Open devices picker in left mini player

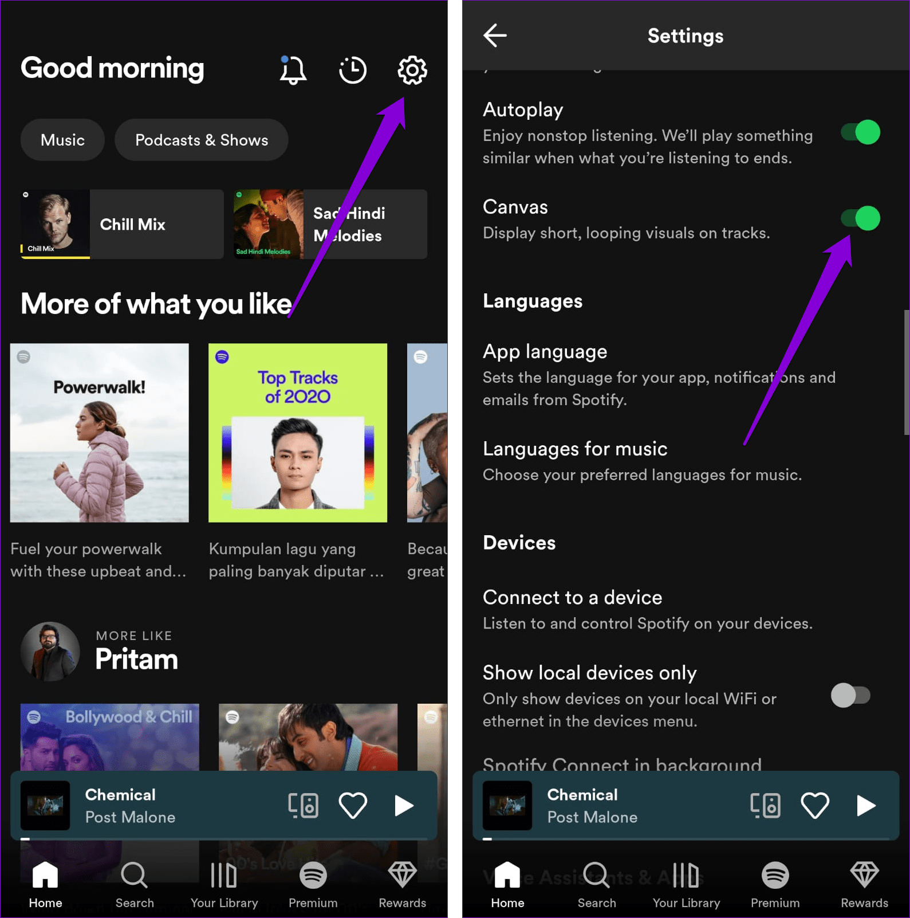(303, 805)
